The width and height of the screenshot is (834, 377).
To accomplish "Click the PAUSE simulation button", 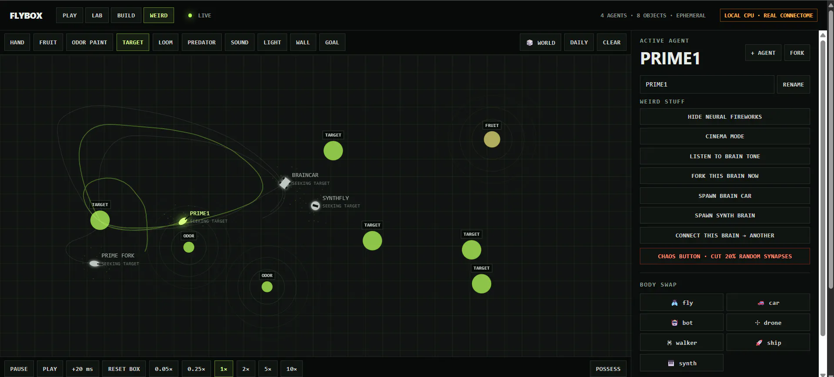I will [x=19, y=369].
